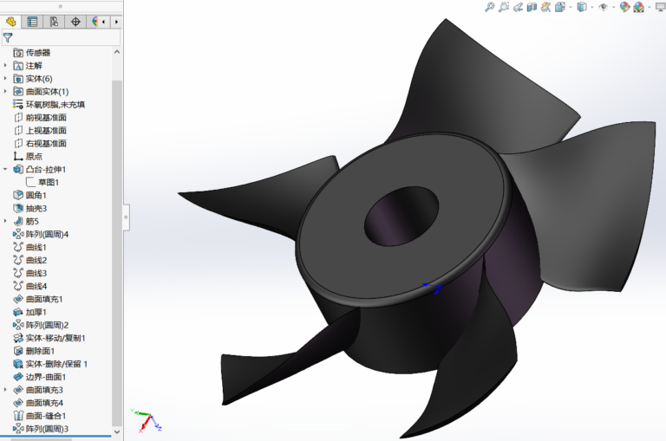Click the Section View icon

click(532, 7)
